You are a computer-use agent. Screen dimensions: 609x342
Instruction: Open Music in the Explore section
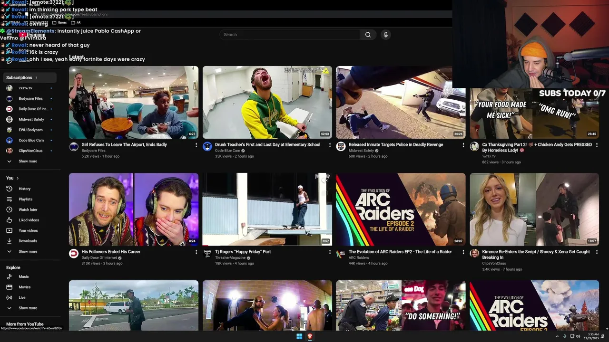pos(30,276)
